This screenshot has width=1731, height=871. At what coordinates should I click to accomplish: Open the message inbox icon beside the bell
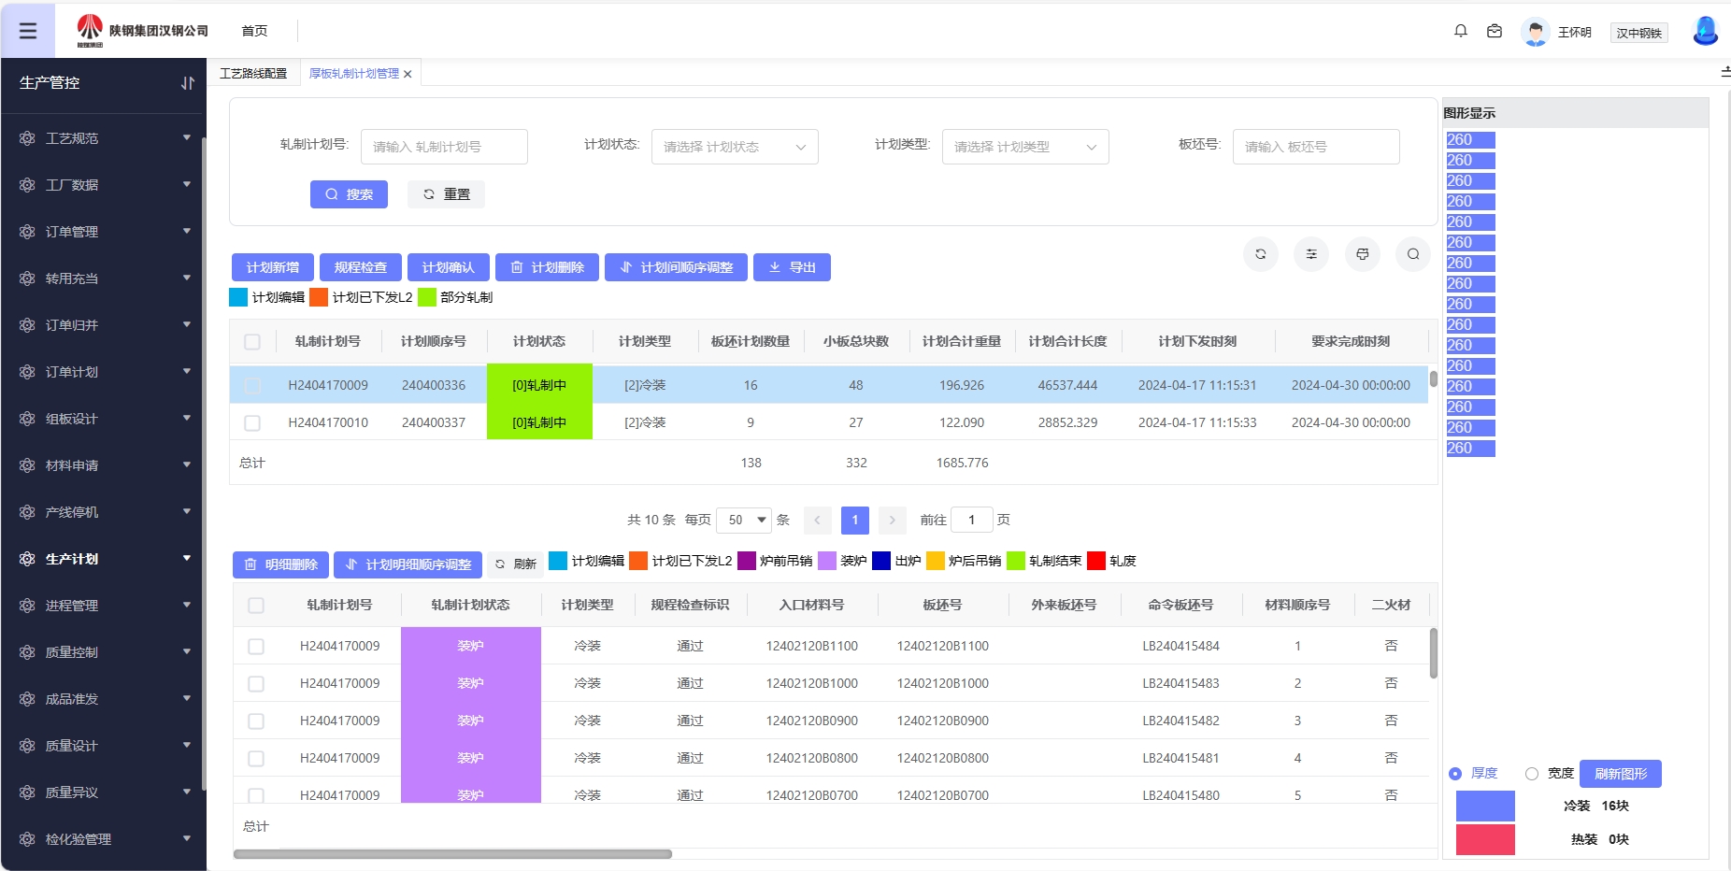[1494, 30]
